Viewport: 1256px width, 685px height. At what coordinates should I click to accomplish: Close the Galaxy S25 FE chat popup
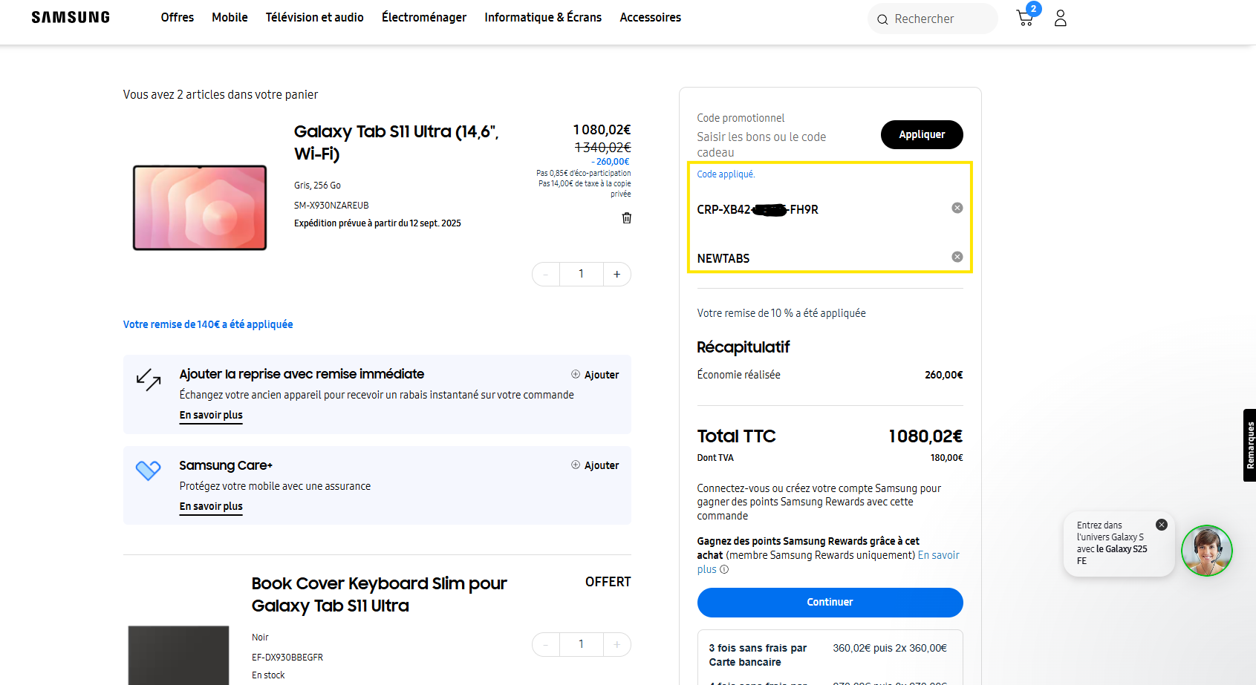(1162, 525)
